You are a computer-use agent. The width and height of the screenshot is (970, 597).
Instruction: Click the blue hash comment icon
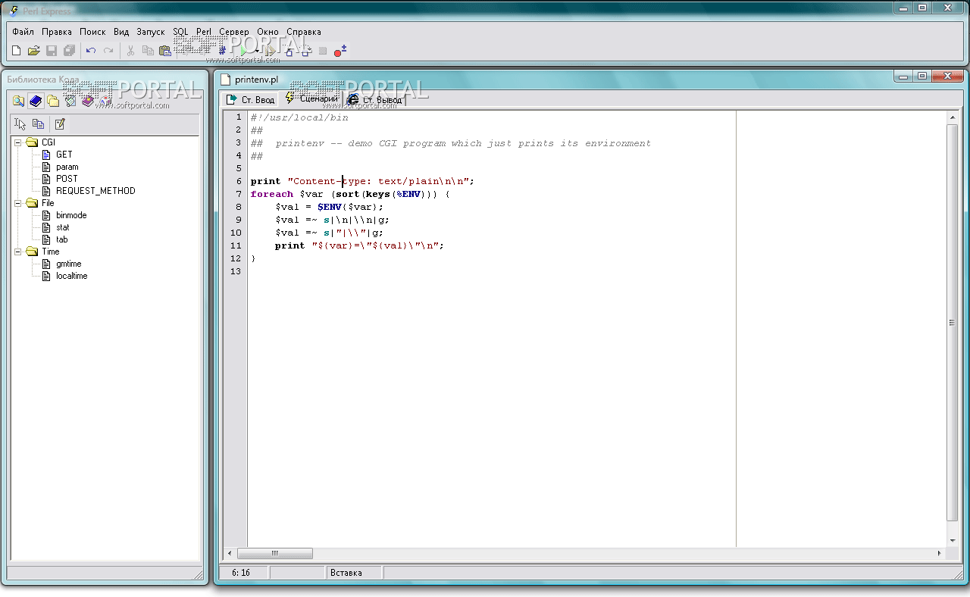(x=223, y=51)
